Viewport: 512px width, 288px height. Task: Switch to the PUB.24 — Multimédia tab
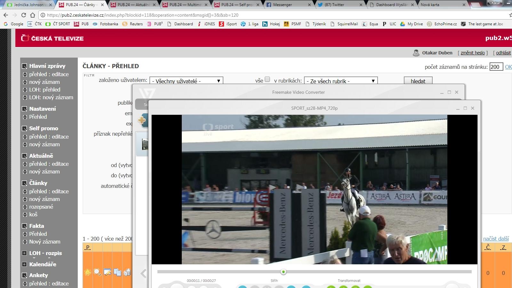186,5
